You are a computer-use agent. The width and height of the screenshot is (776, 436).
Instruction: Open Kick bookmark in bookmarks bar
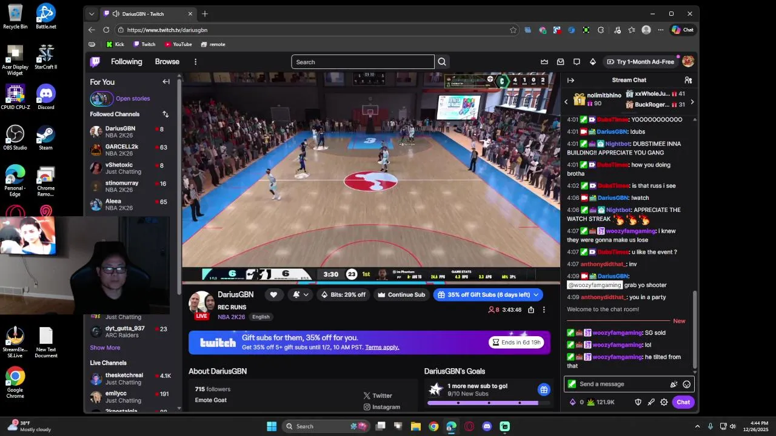coord(115,44)
